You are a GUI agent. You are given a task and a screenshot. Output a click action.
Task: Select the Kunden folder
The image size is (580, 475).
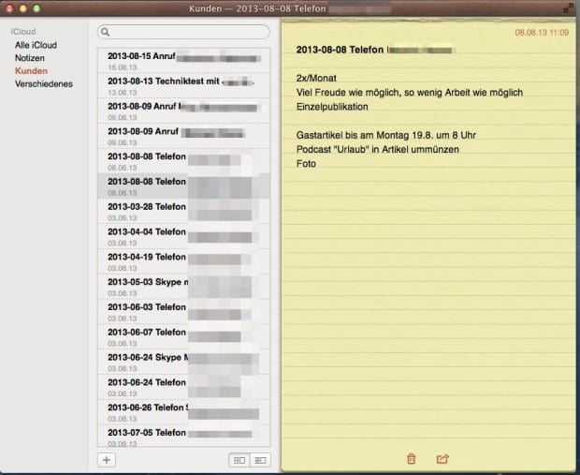(x=33, y=71)
